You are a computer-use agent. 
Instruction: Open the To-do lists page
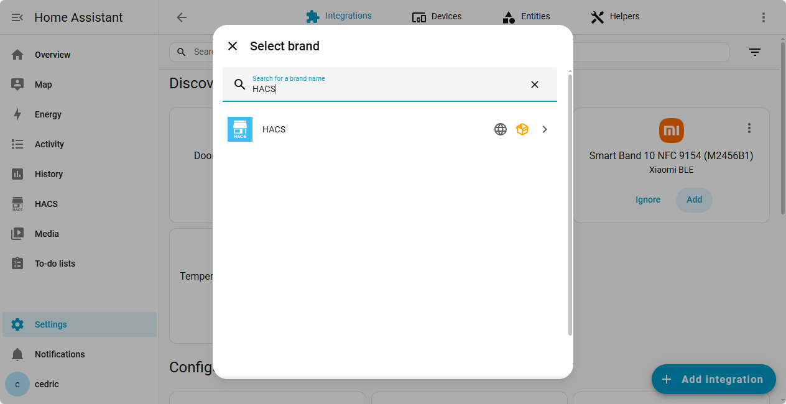pos(55,264)
